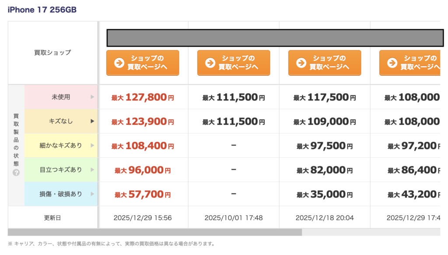Click the 2025/12/29 15:56 update date

(143, 217)
